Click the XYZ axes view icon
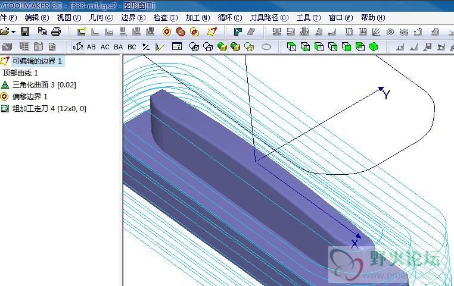Screen dimensions: 454x286 (78, 46)
